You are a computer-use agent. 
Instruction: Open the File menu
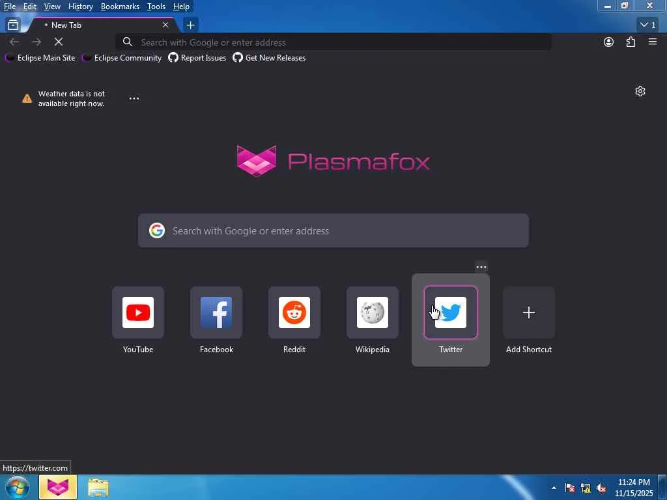[10, 7]
